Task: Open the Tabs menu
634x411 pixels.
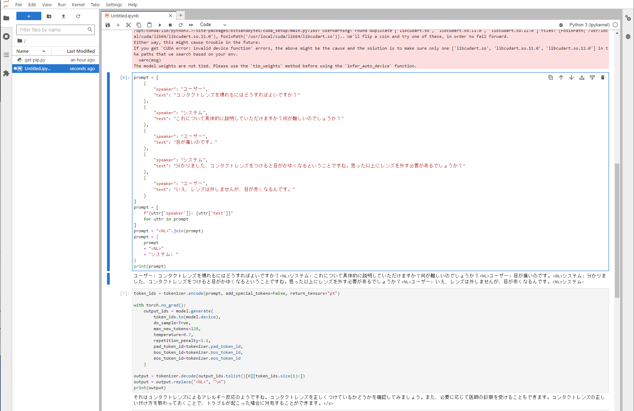Action: pyautogui.click(x=95, y=5)
